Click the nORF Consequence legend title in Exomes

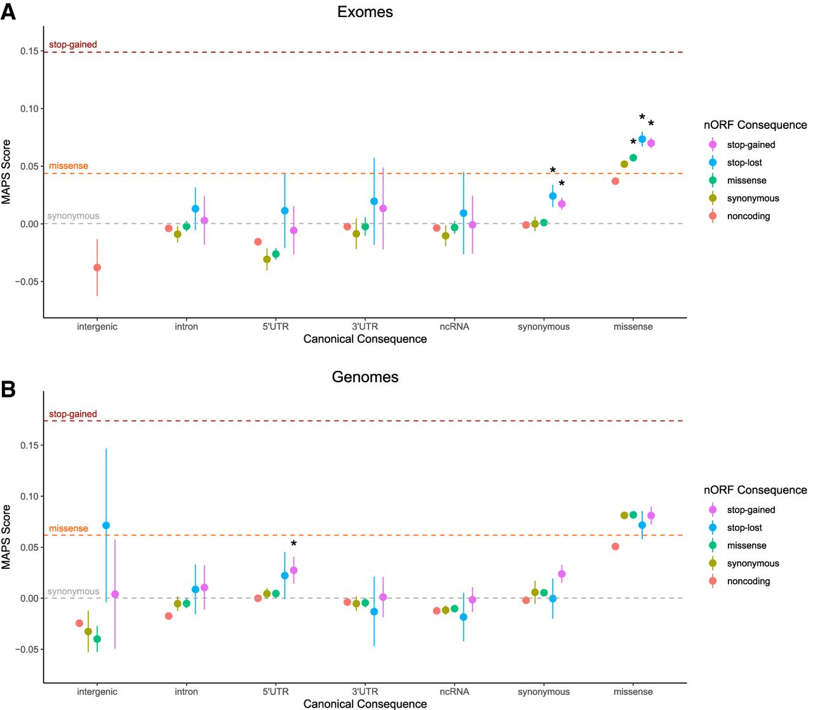click(x=755, y=125)
